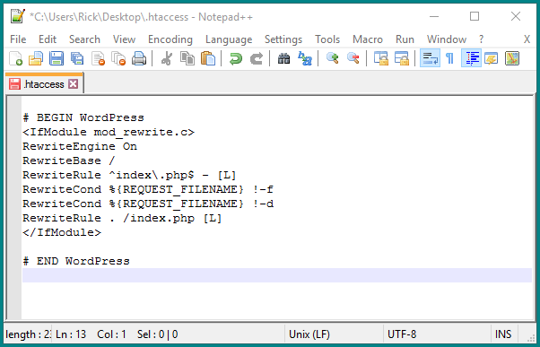Click the Ln : 13 status text
The image size is (540, 347).
(x=71, y=334)
